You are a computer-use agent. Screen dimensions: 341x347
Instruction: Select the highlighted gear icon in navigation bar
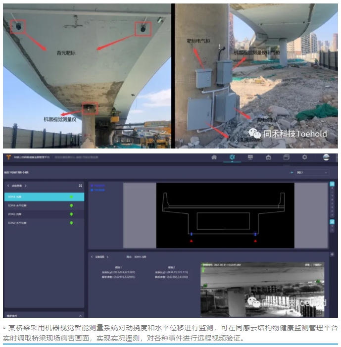point(232,157)
